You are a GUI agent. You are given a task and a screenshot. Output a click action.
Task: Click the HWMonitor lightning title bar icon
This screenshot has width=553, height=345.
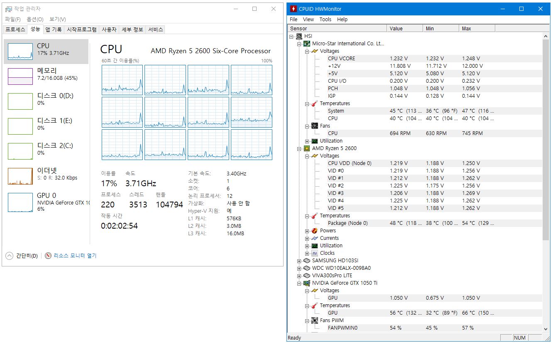pos(294,9)
